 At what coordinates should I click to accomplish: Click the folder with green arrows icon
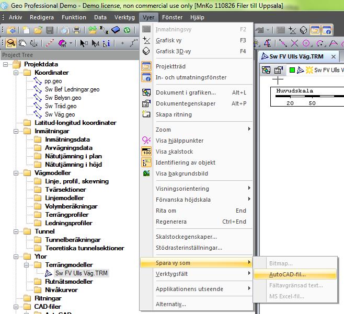click(x=93, y=30)
